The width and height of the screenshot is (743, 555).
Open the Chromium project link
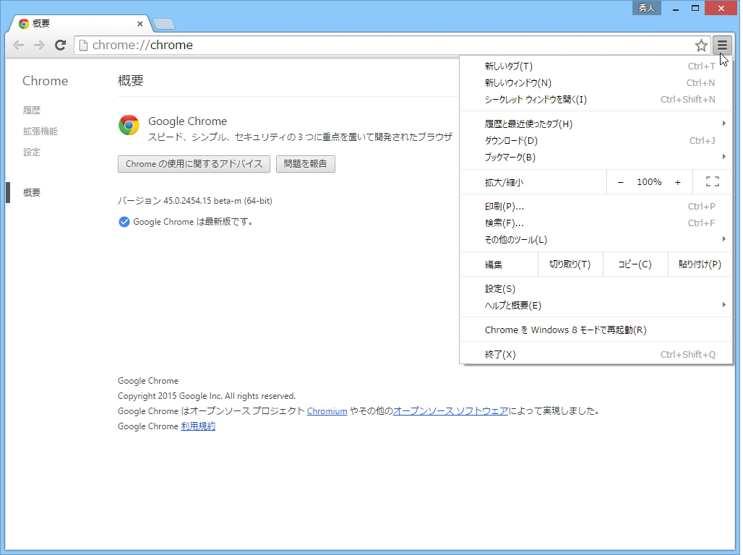pos(327,410)
